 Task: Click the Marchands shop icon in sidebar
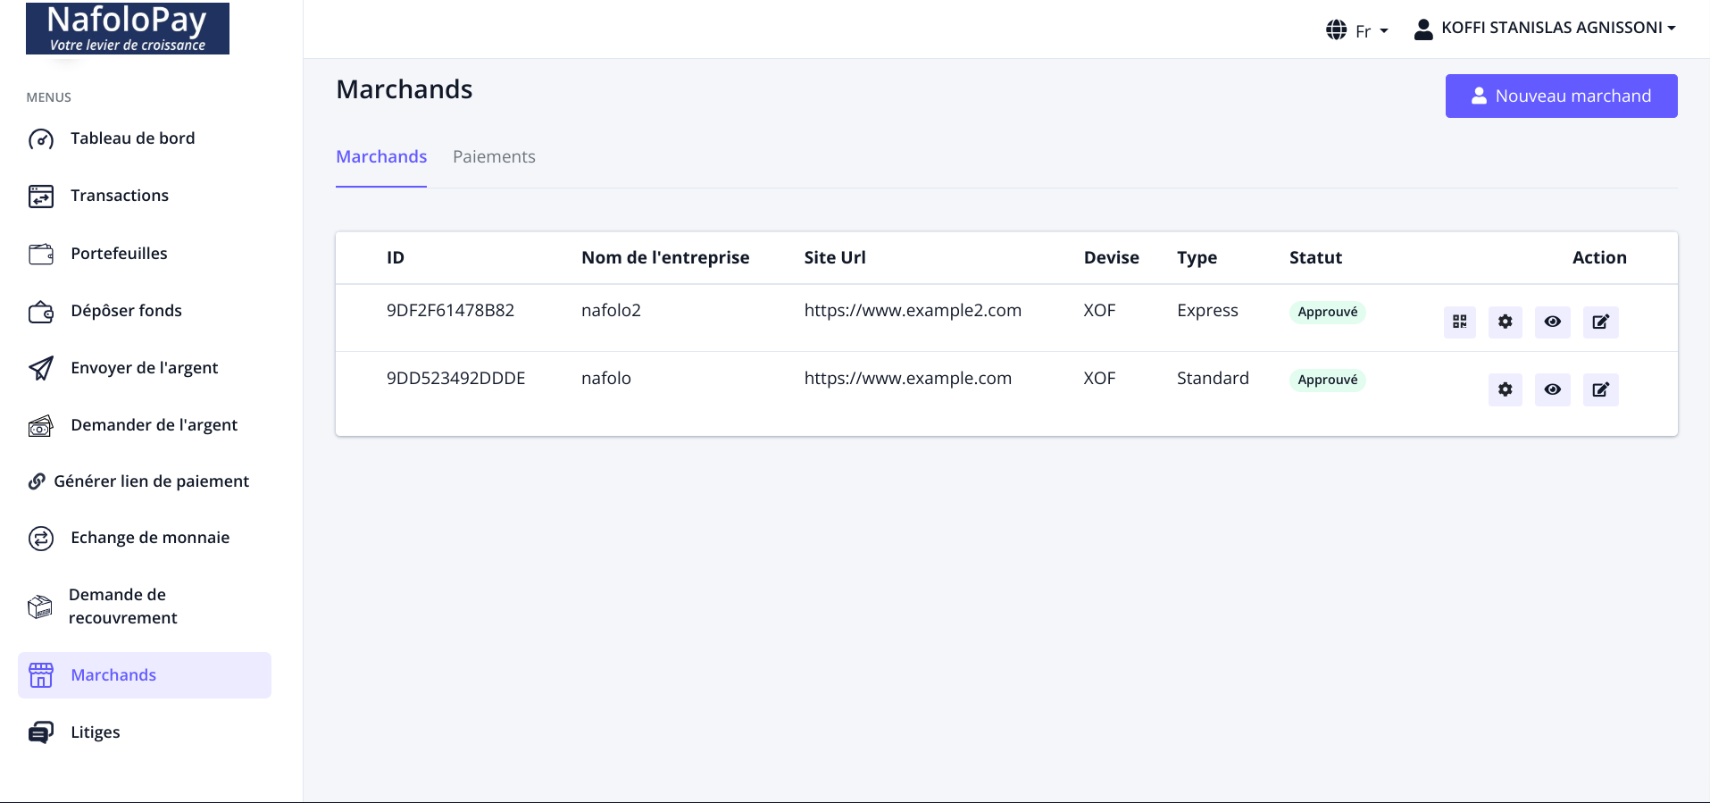tap(41, 675)
